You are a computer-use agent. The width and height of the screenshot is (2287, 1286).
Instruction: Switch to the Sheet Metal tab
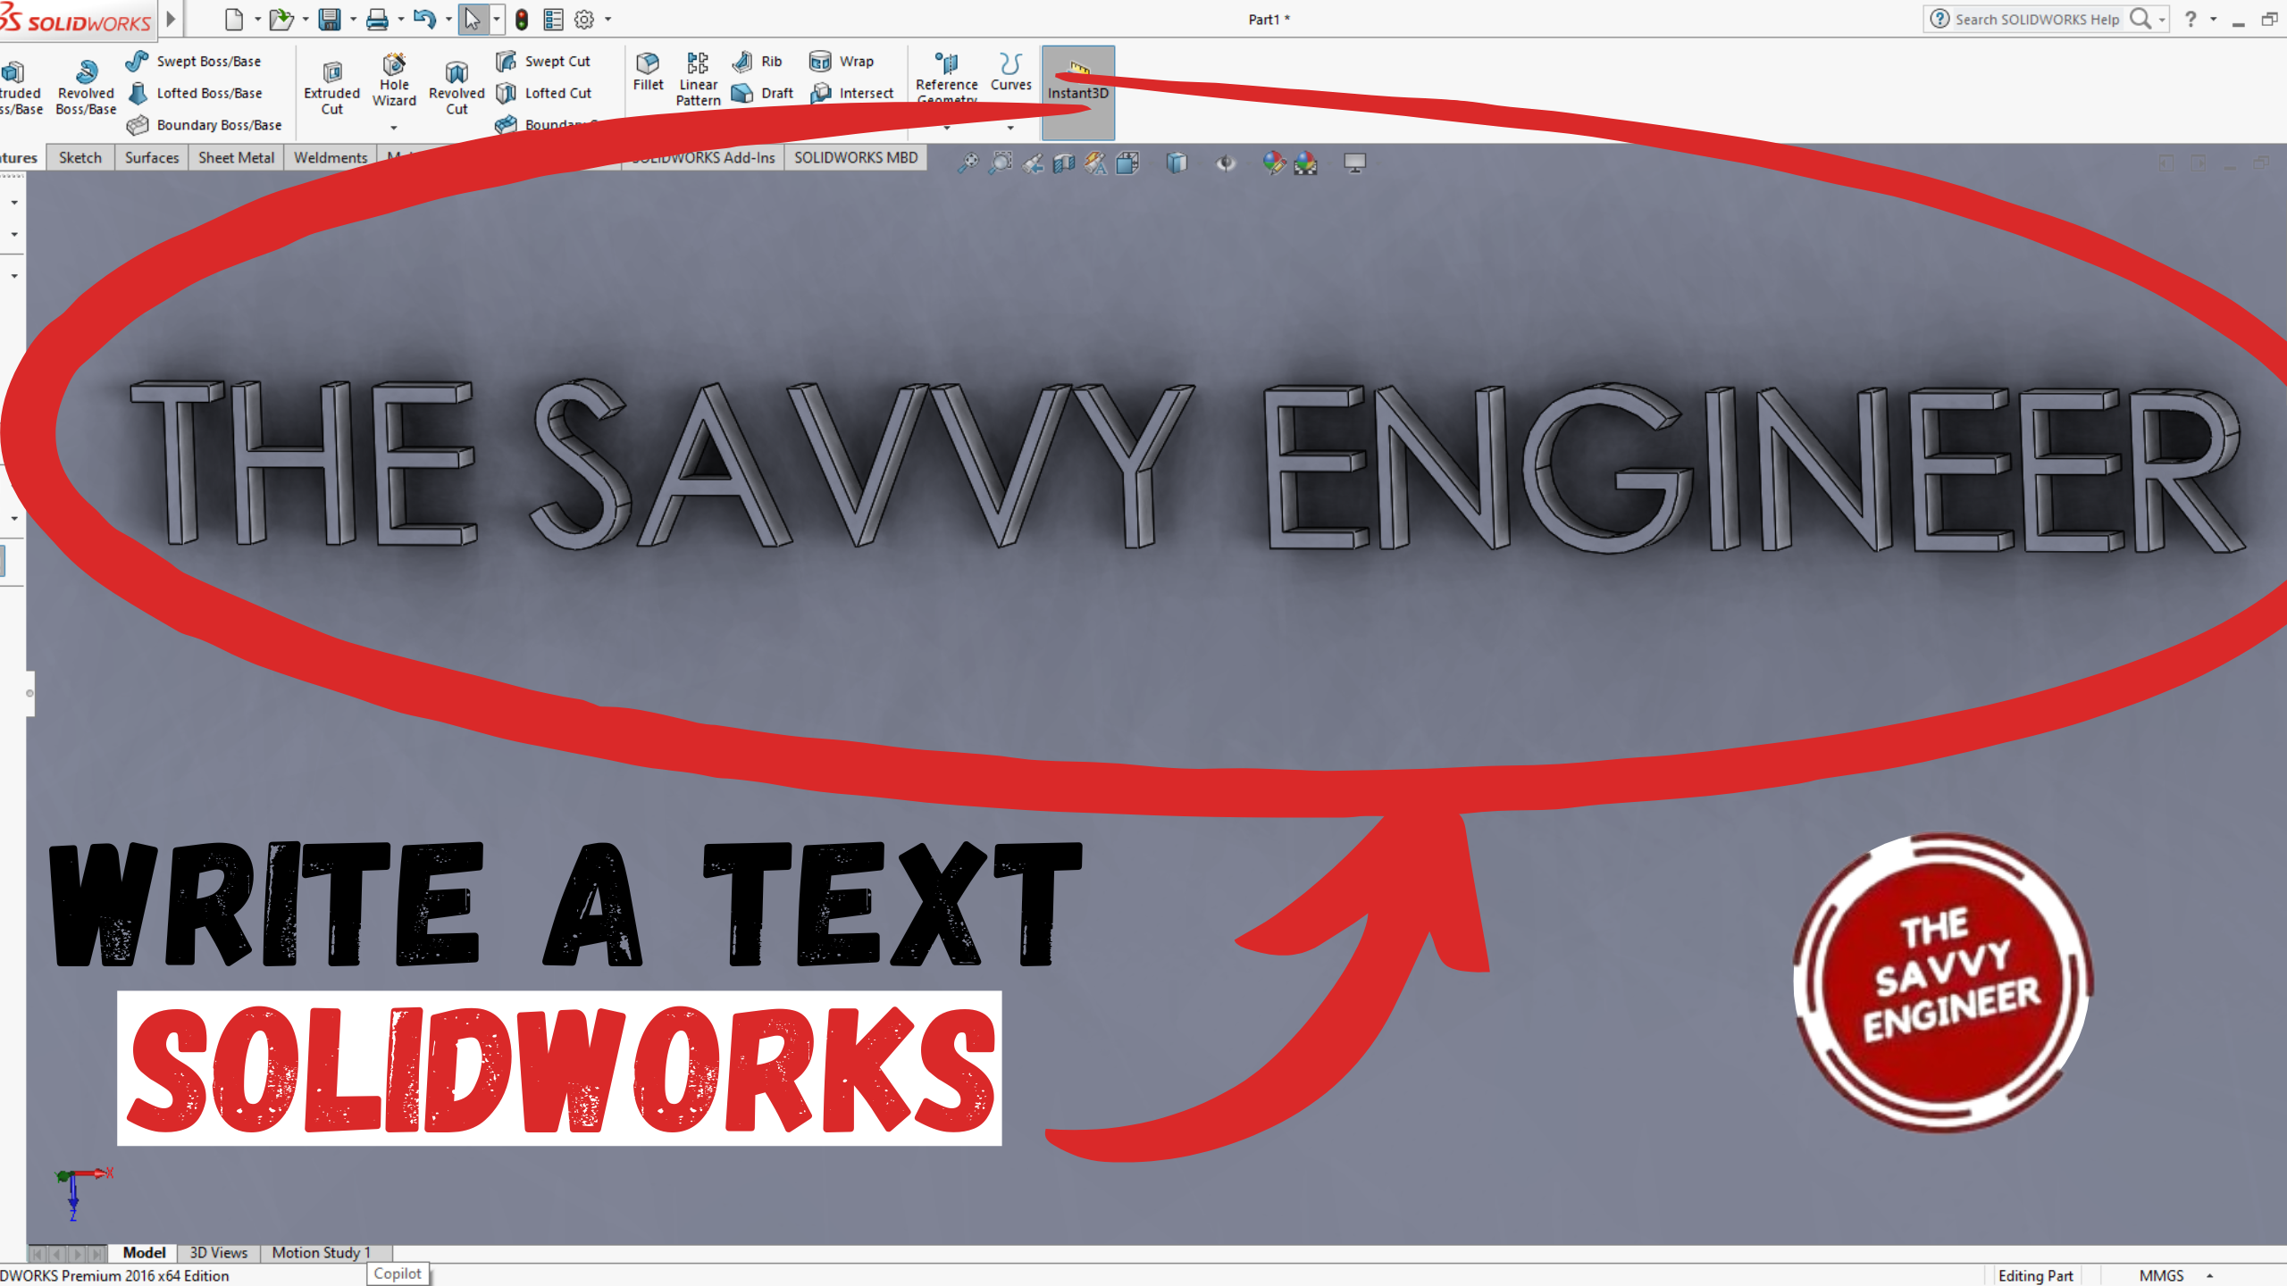pyautogui.click(x=236, y=158)
